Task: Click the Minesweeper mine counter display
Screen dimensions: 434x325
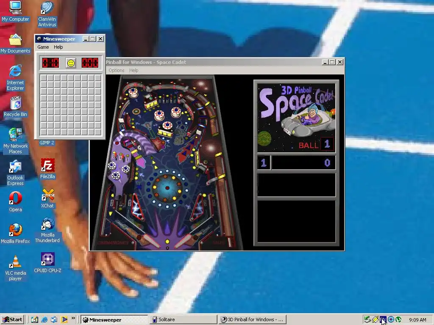Action: [x=50, y=63]
